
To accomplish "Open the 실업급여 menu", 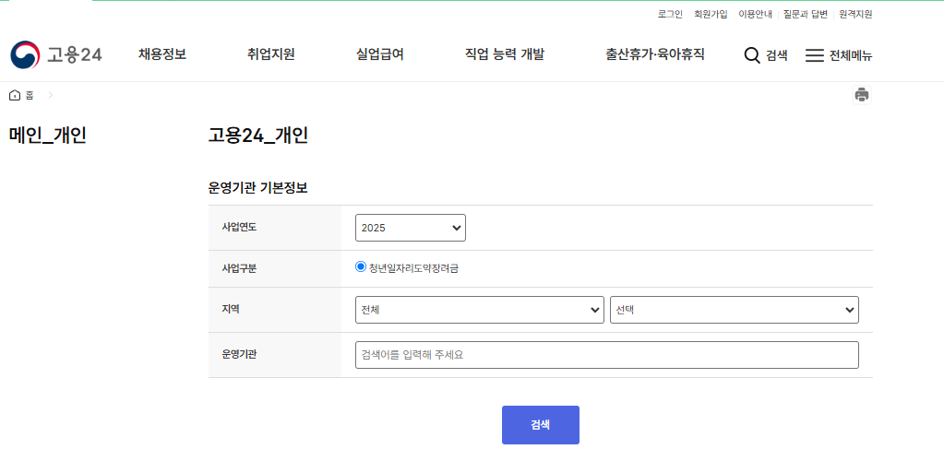I will click(x=380, y=54).
